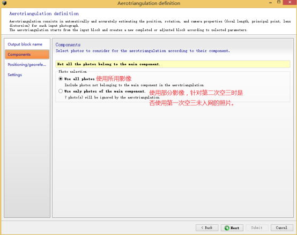Open the 'Output block name' step
This screenshot has height=235, width=297.
coord(25,44)
